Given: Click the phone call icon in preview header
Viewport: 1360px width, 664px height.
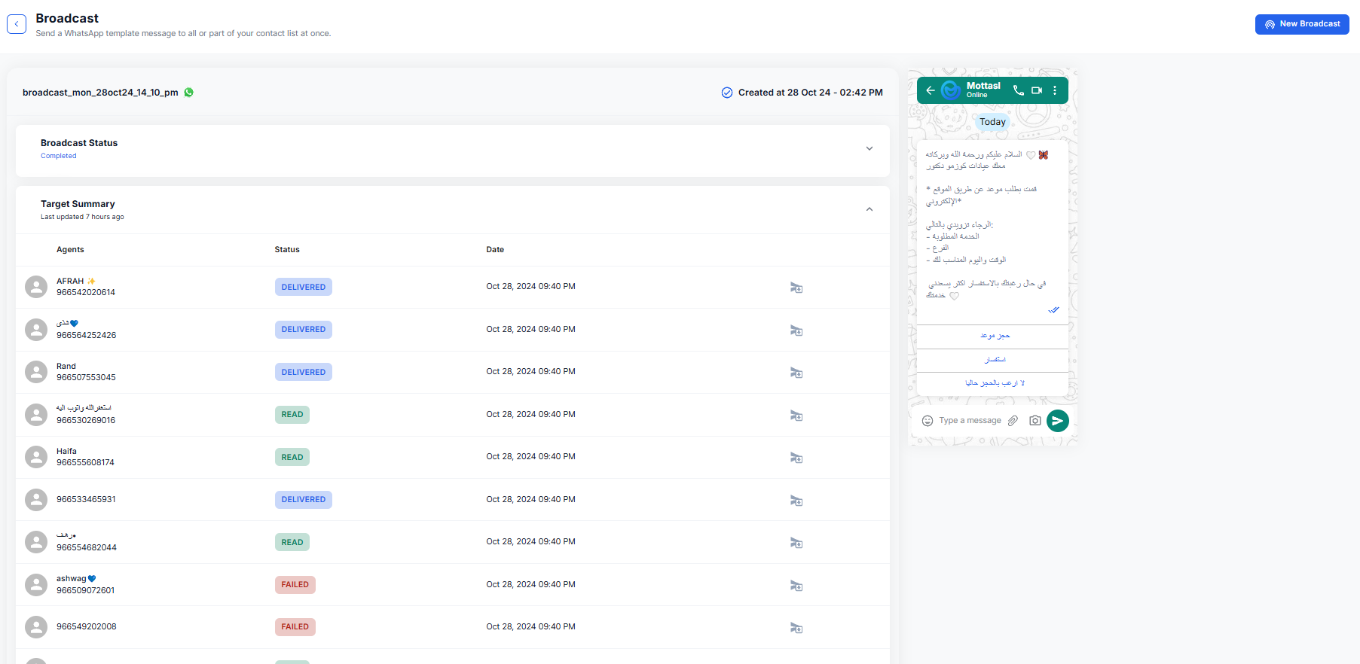Looking at the screenshot, I should (1018, 90).
